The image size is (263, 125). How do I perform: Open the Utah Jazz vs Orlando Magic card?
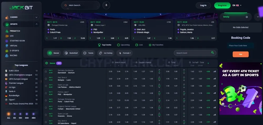[x=152, y=30]
